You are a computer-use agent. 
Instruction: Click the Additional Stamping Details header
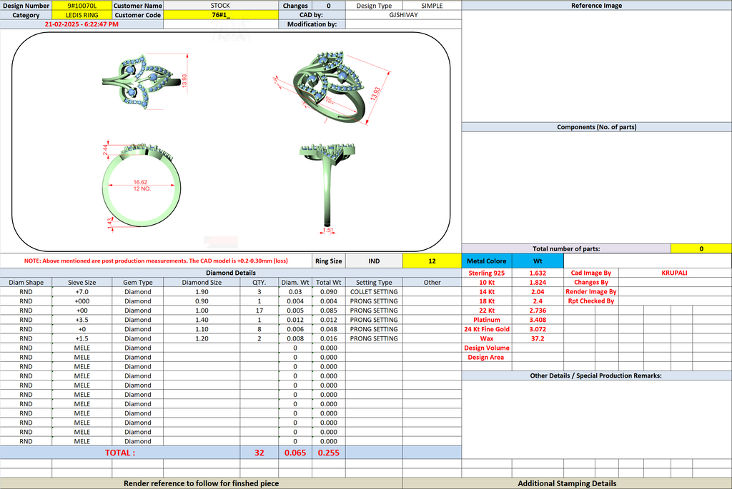point(567,483)
